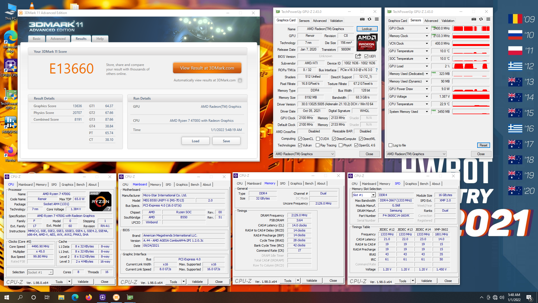Switch to CPU-Z taskbar icon

click(x=102, y=297)
